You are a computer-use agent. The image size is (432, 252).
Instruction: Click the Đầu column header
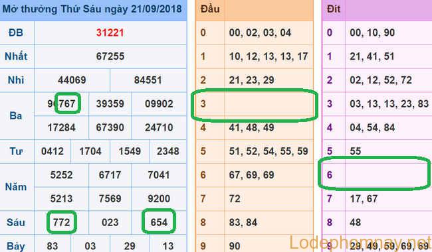pyautogui.click(x=210, y=9)
